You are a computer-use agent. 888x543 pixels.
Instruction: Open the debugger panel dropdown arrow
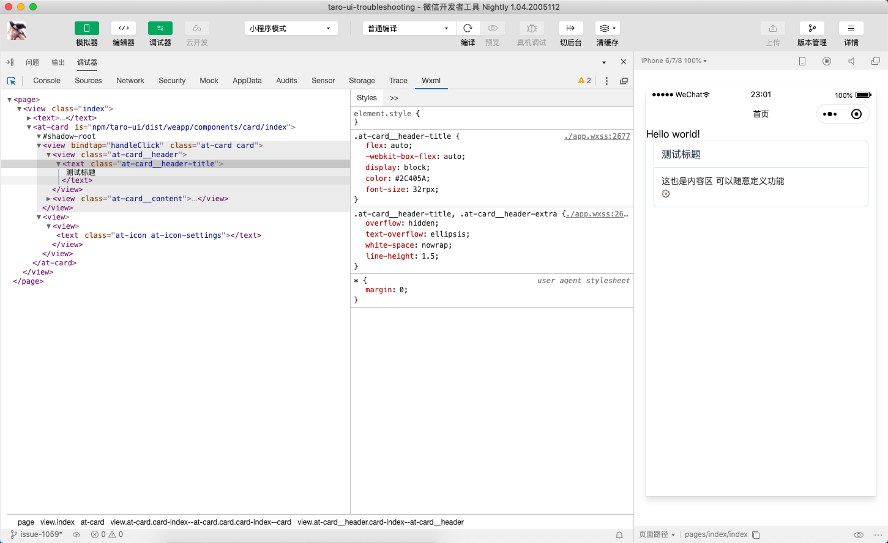tap(604, 62)
